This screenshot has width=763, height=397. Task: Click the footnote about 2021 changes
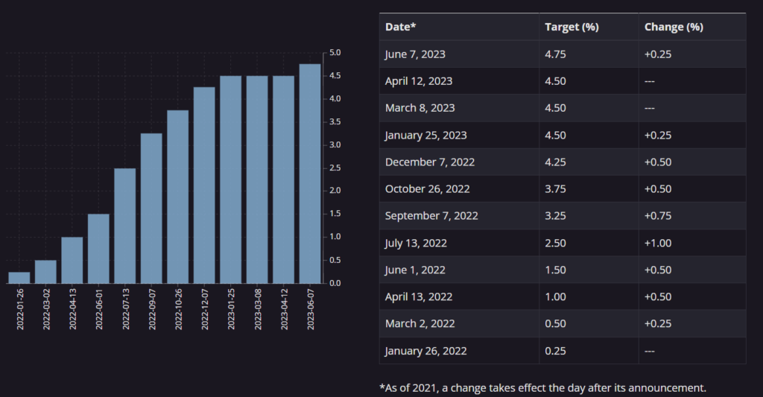(x=542, y=387)
